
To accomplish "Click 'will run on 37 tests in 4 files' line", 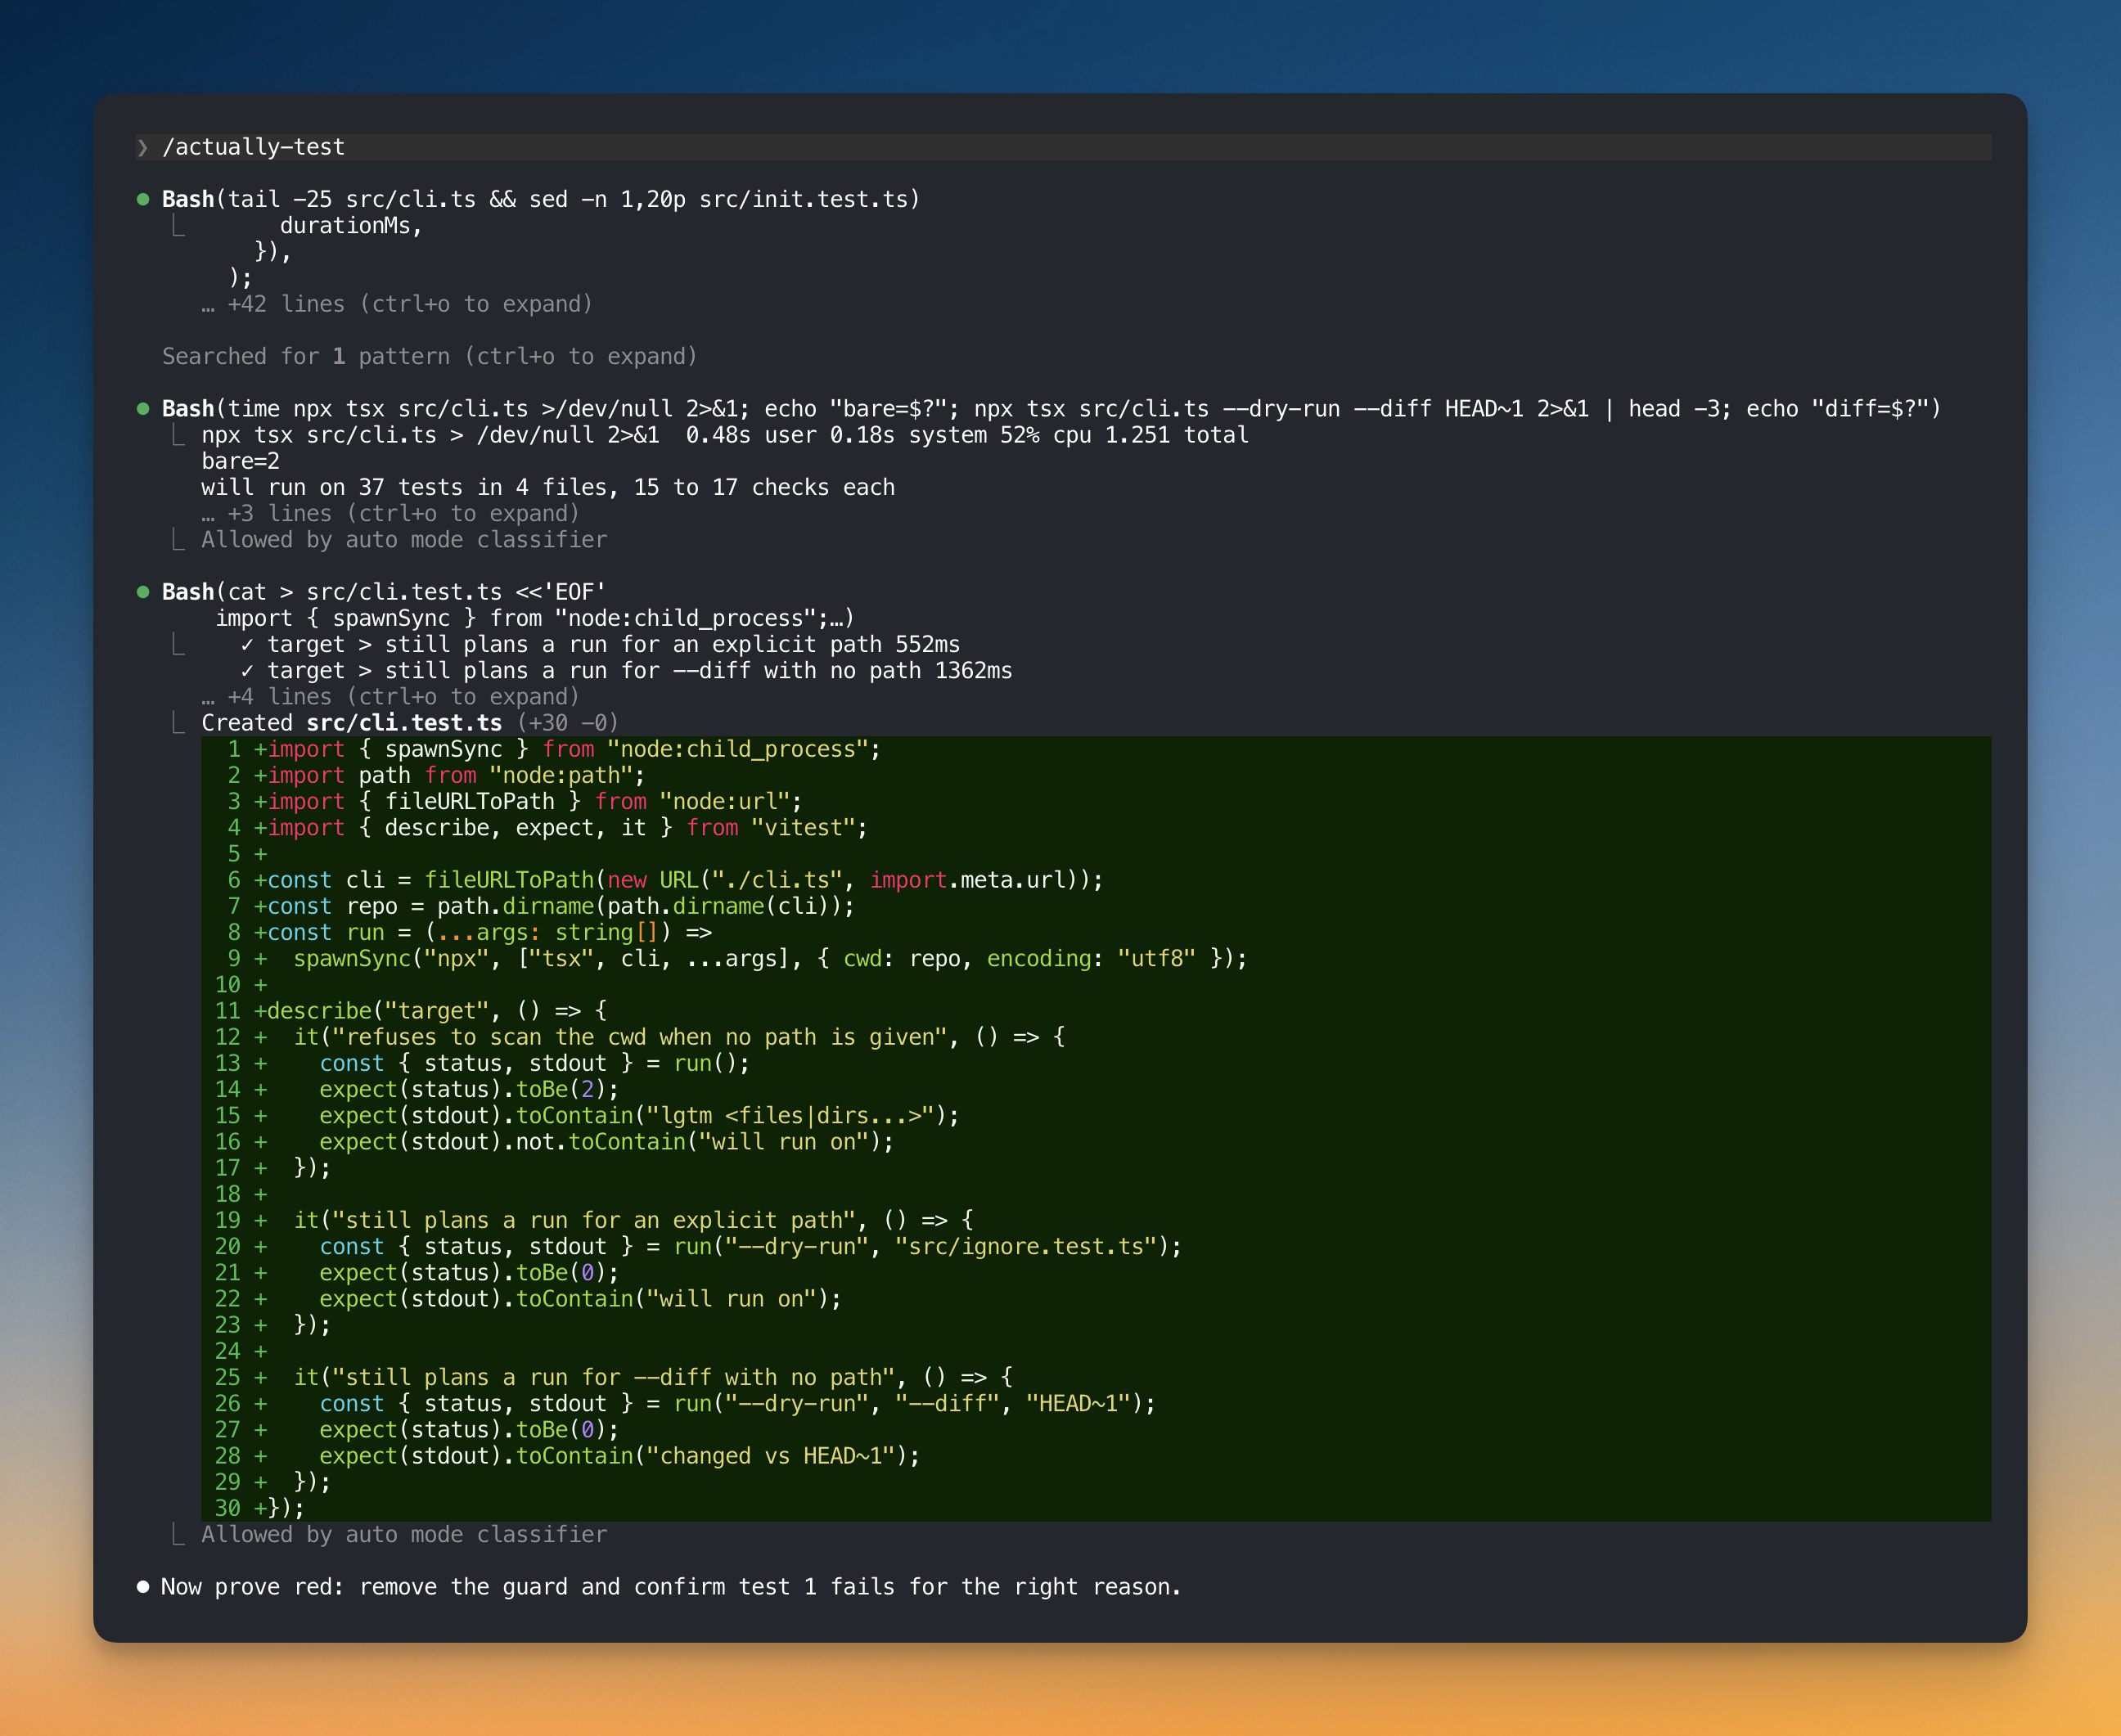I will coord(548,487).
